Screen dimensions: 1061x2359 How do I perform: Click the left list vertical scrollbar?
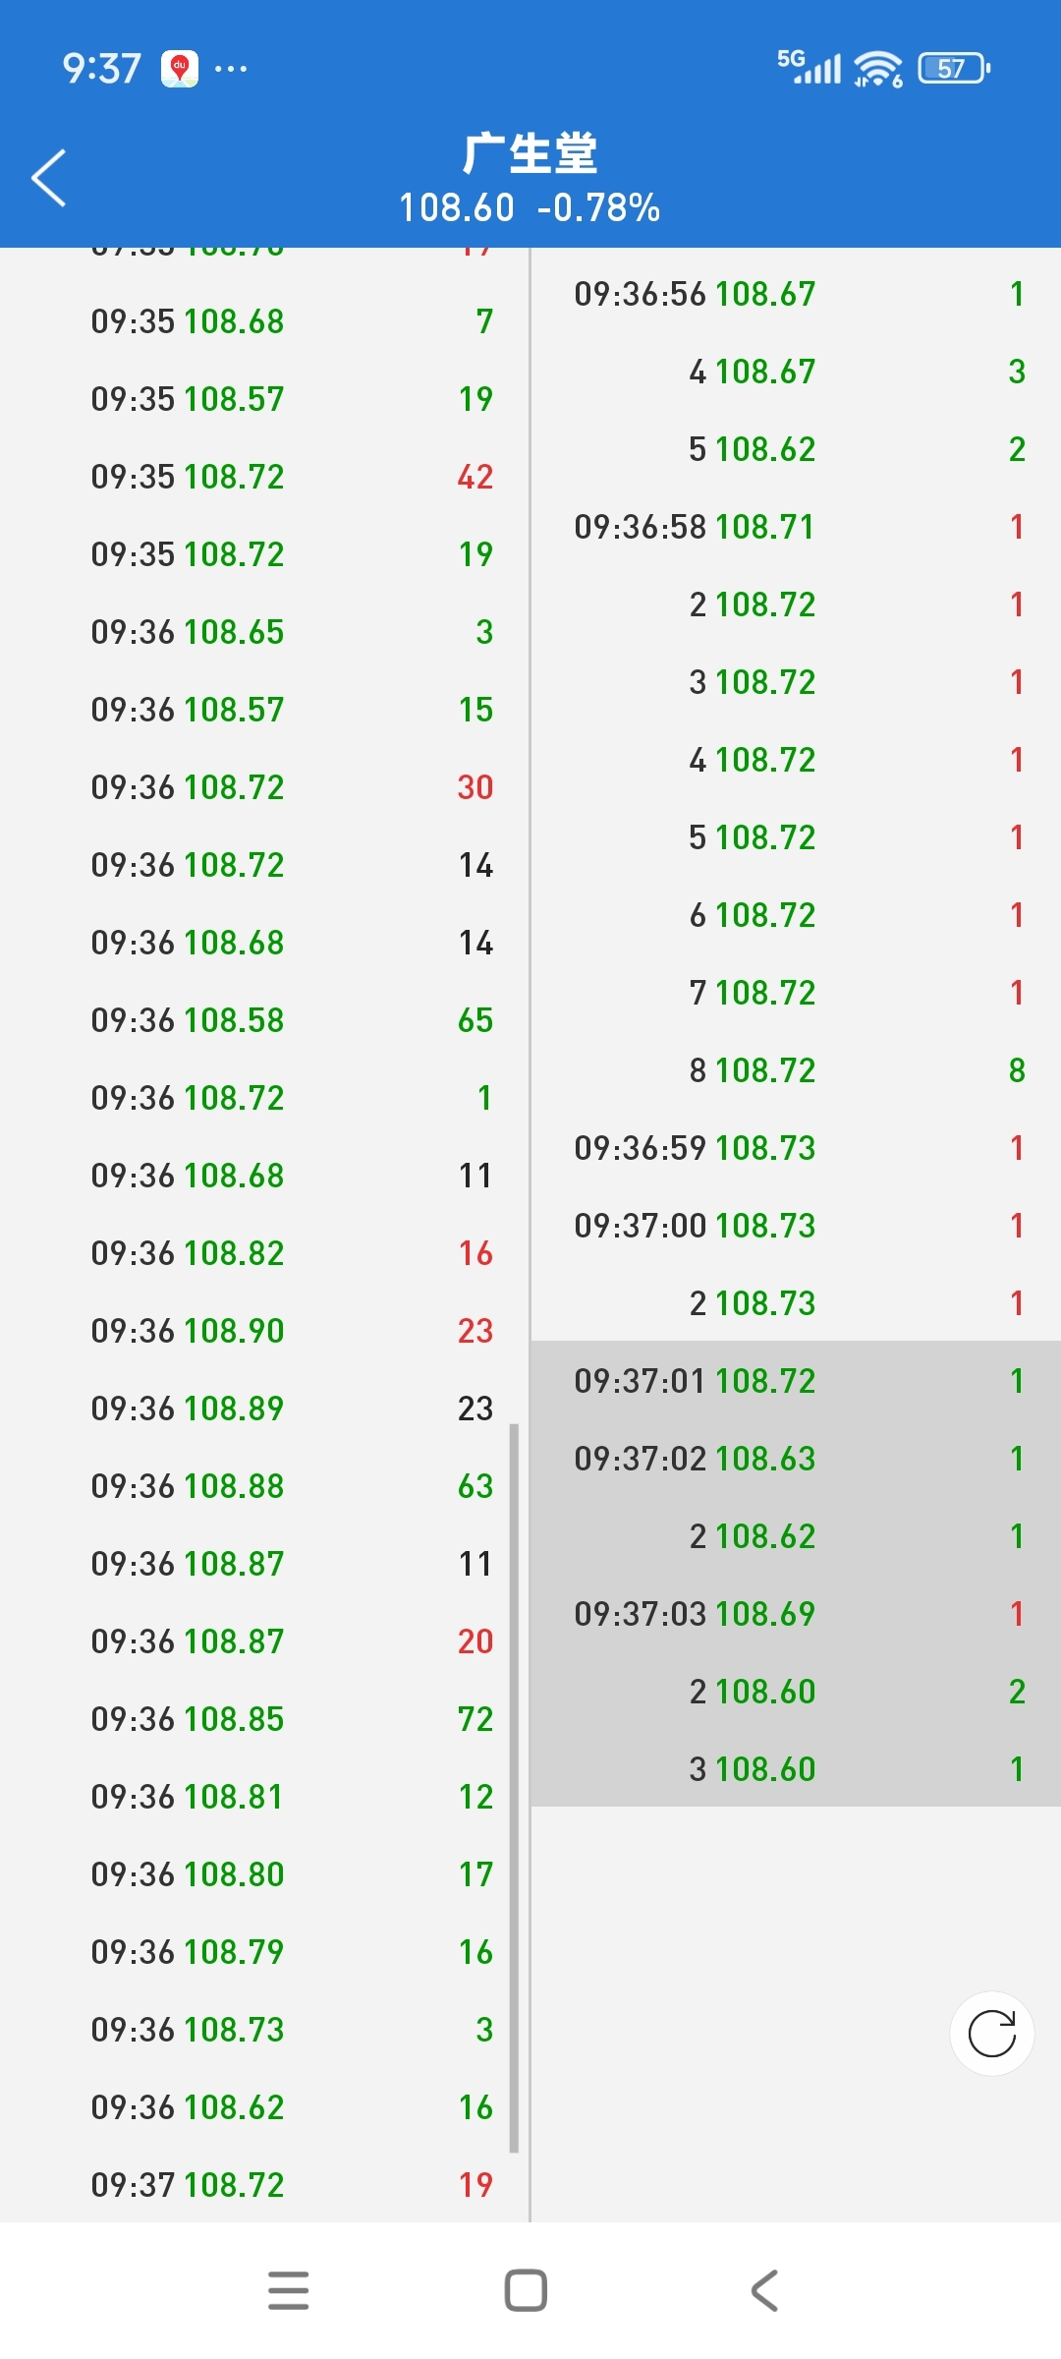514,1789
